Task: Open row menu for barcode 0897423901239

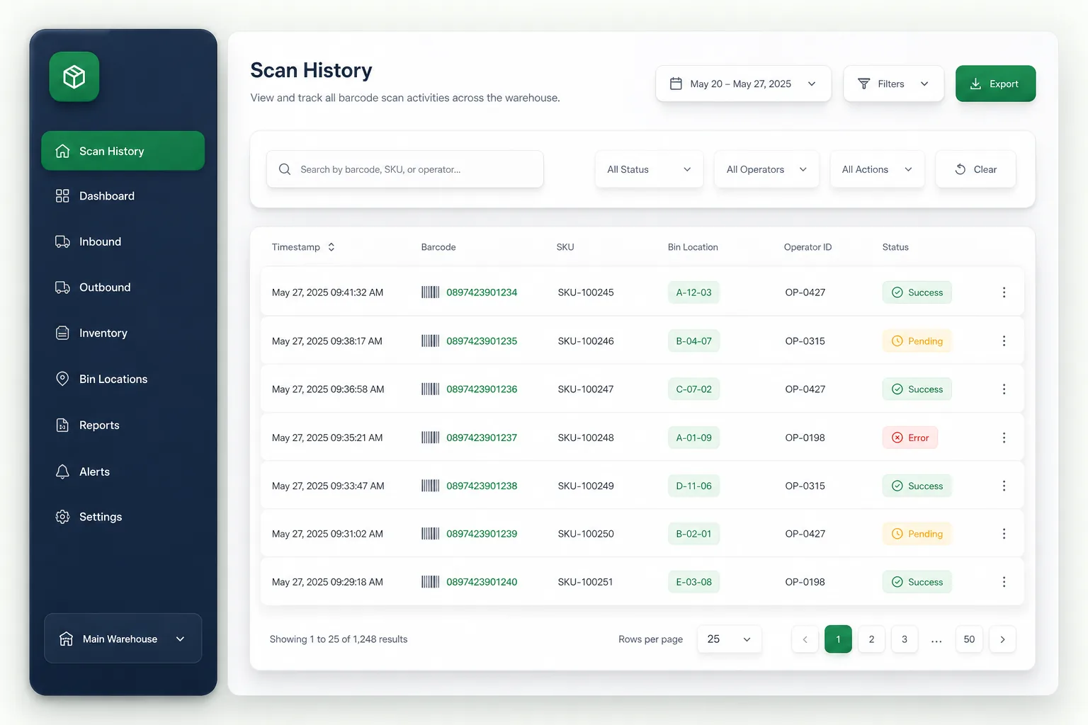Action: coord(1004,534)
